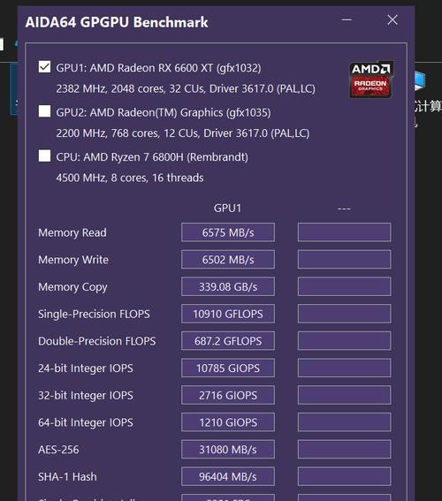442x501 pixels.
Task: Enable the GPU2 AMD Radeon(TM) Graphics checkbox
Action: point(44,111)
